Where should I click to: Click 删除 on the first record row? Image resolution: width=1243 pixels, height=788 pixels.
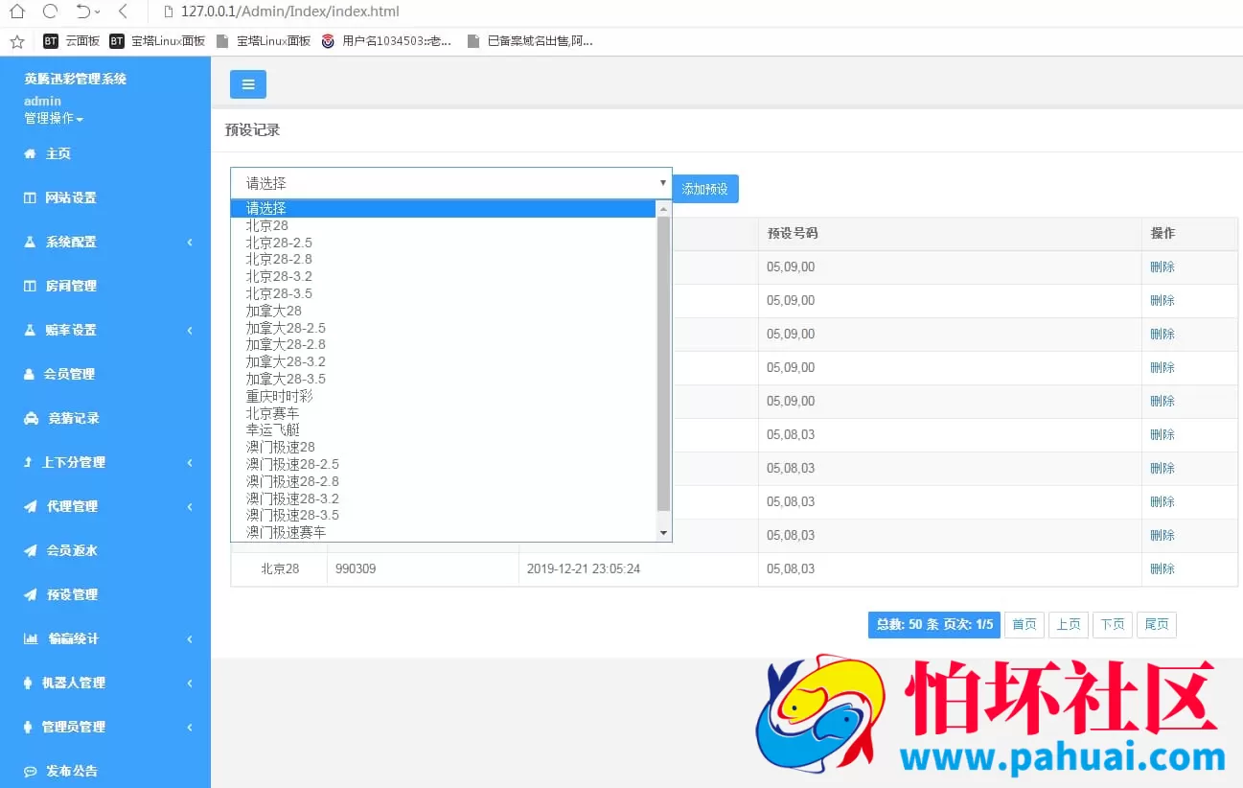coord(1161,267)
